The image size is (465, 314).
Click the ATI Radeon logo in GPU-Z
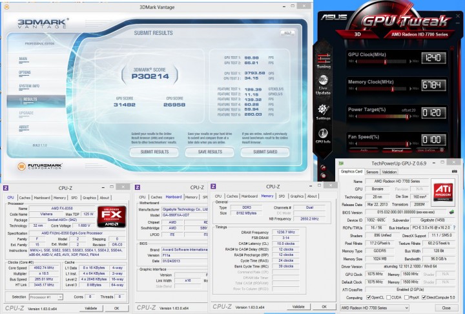[443, 192]
